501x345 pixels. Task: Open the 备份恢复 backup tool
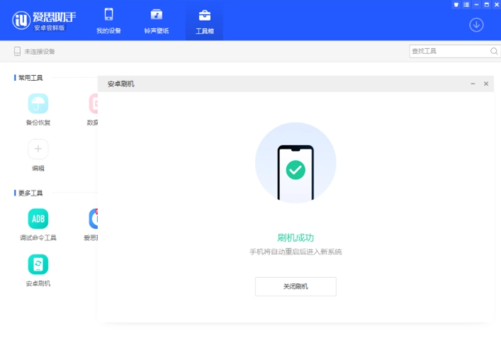(x=38, y=104)
